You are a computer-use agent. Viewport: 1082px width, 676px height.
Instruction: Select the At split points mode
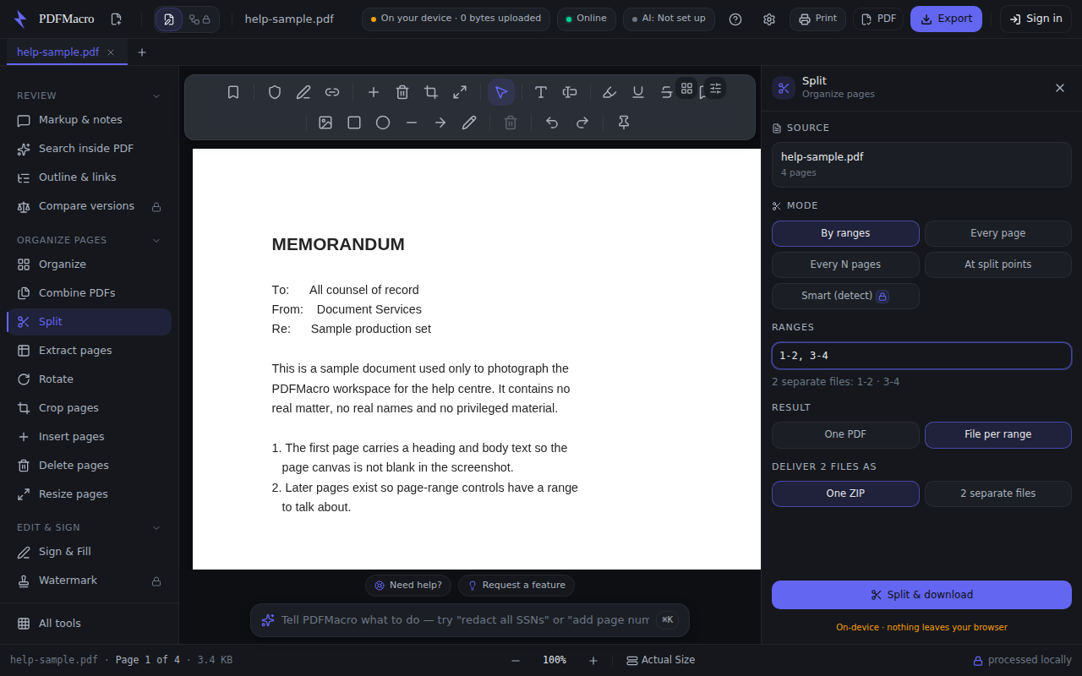998,264
